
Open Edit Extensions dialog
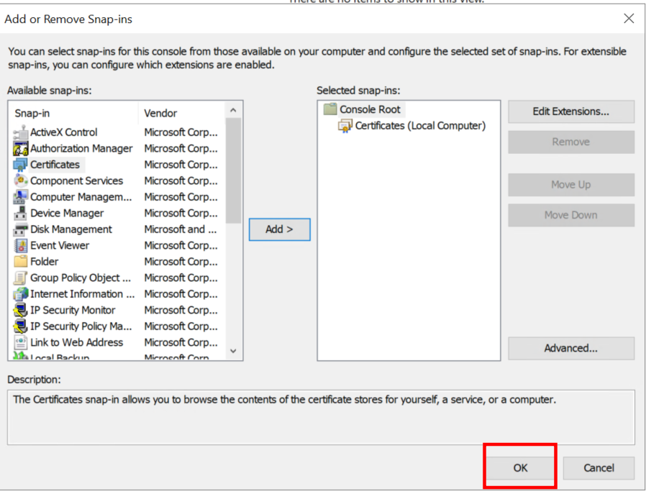(570, 111)
